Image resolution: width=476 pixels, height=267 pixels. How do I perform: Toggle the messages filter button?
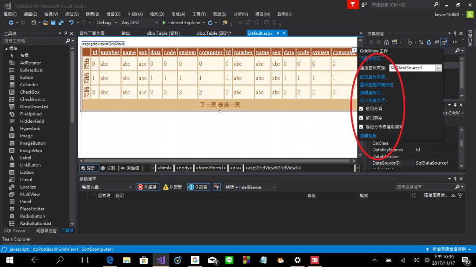click(198, 187)
